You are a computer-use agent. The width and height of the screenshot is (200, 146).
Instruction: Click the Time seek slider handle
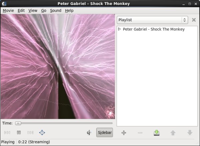[18, 123]
